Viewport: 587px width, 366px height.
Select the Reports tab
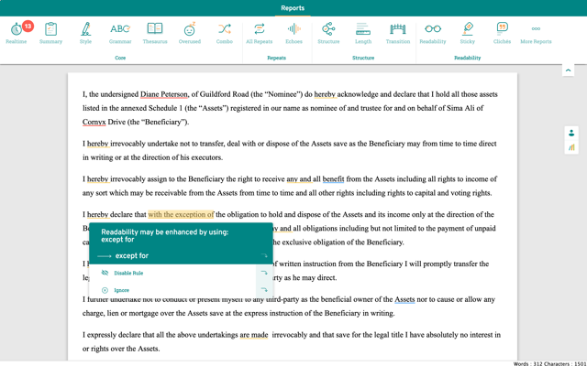click(x=293, y=8)
